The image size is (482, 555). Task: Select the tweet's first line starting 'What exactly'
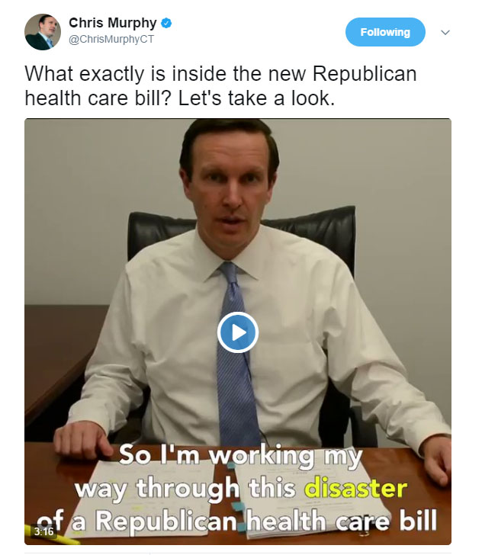220,74
